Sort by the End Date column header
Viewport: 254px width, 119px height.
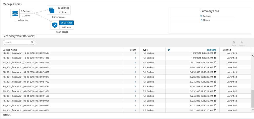(212, 50)
